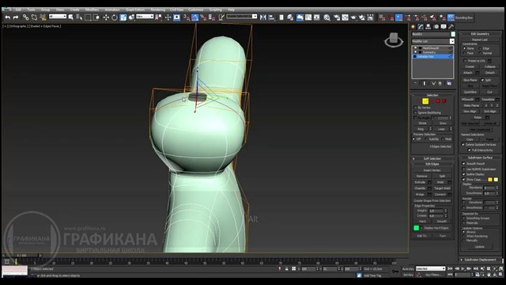Open the Motion command panel tab
The image size is (506, 285).
(436, 27)
